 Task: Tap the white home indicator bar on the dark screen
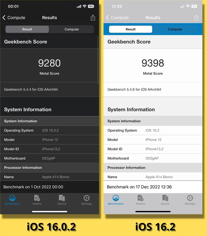point(50,212)
